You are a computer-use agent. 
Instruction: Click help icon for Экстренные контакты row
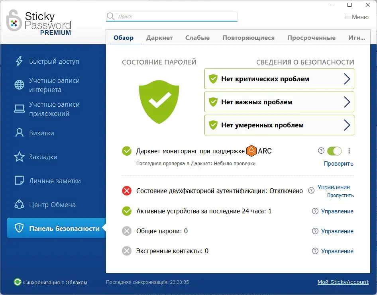pyautogui.click(x=315, y=251)
